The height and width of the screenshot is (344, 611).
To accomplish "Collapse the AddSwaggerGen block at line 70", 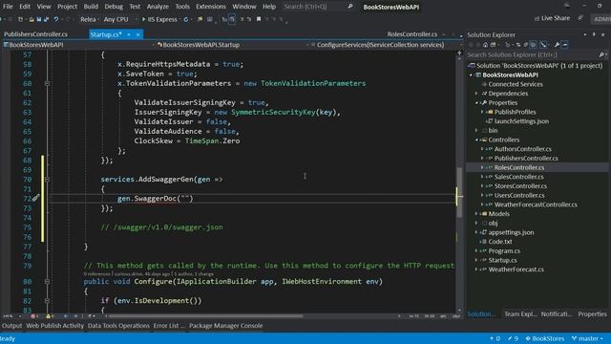I will [47, 180].
